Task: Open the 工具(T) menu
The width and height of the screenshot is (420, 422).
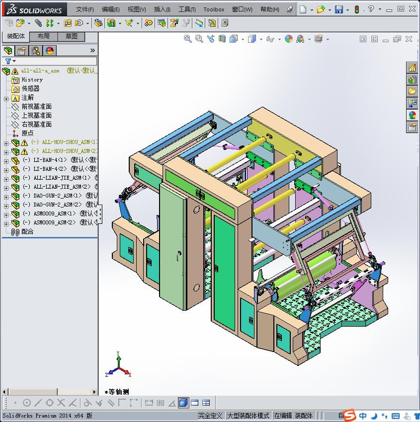Action: (x=187, y=9)
